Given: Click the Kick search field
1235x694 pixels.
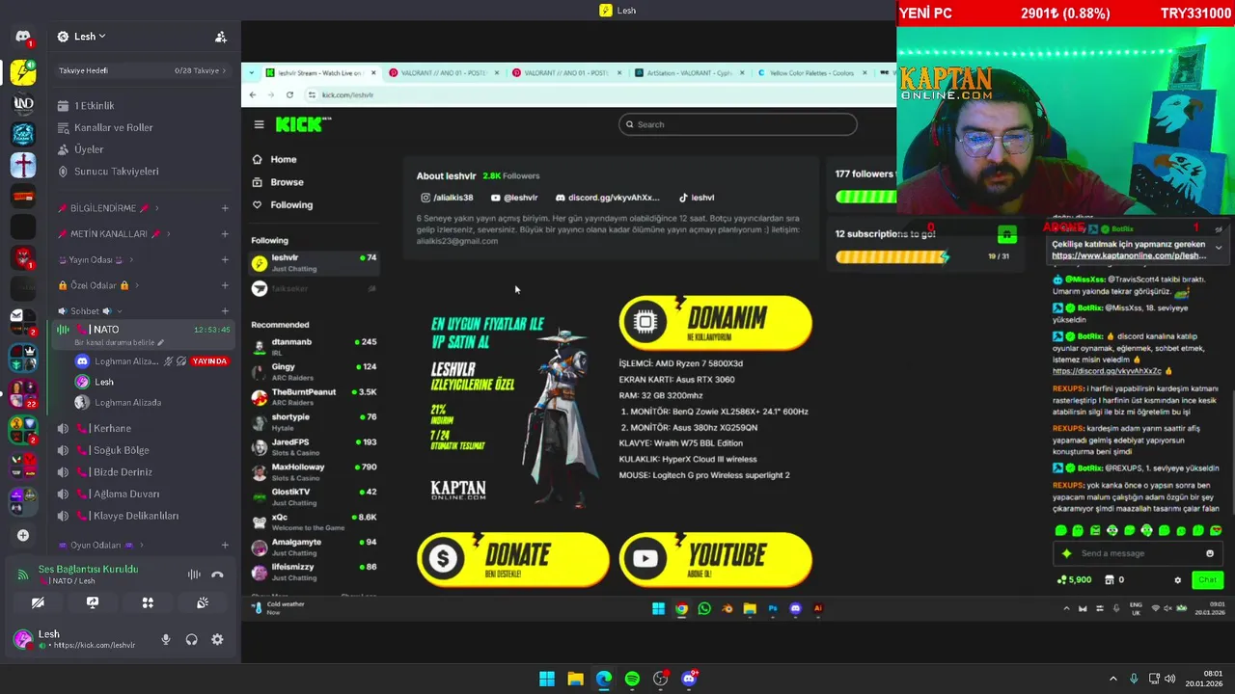Looking at the screenshot, I should click(x=738, y=124).
